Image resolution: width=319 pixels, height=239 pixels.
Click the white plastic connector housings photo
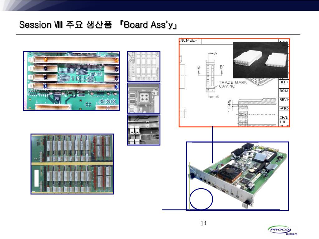(x=260, y=60)
